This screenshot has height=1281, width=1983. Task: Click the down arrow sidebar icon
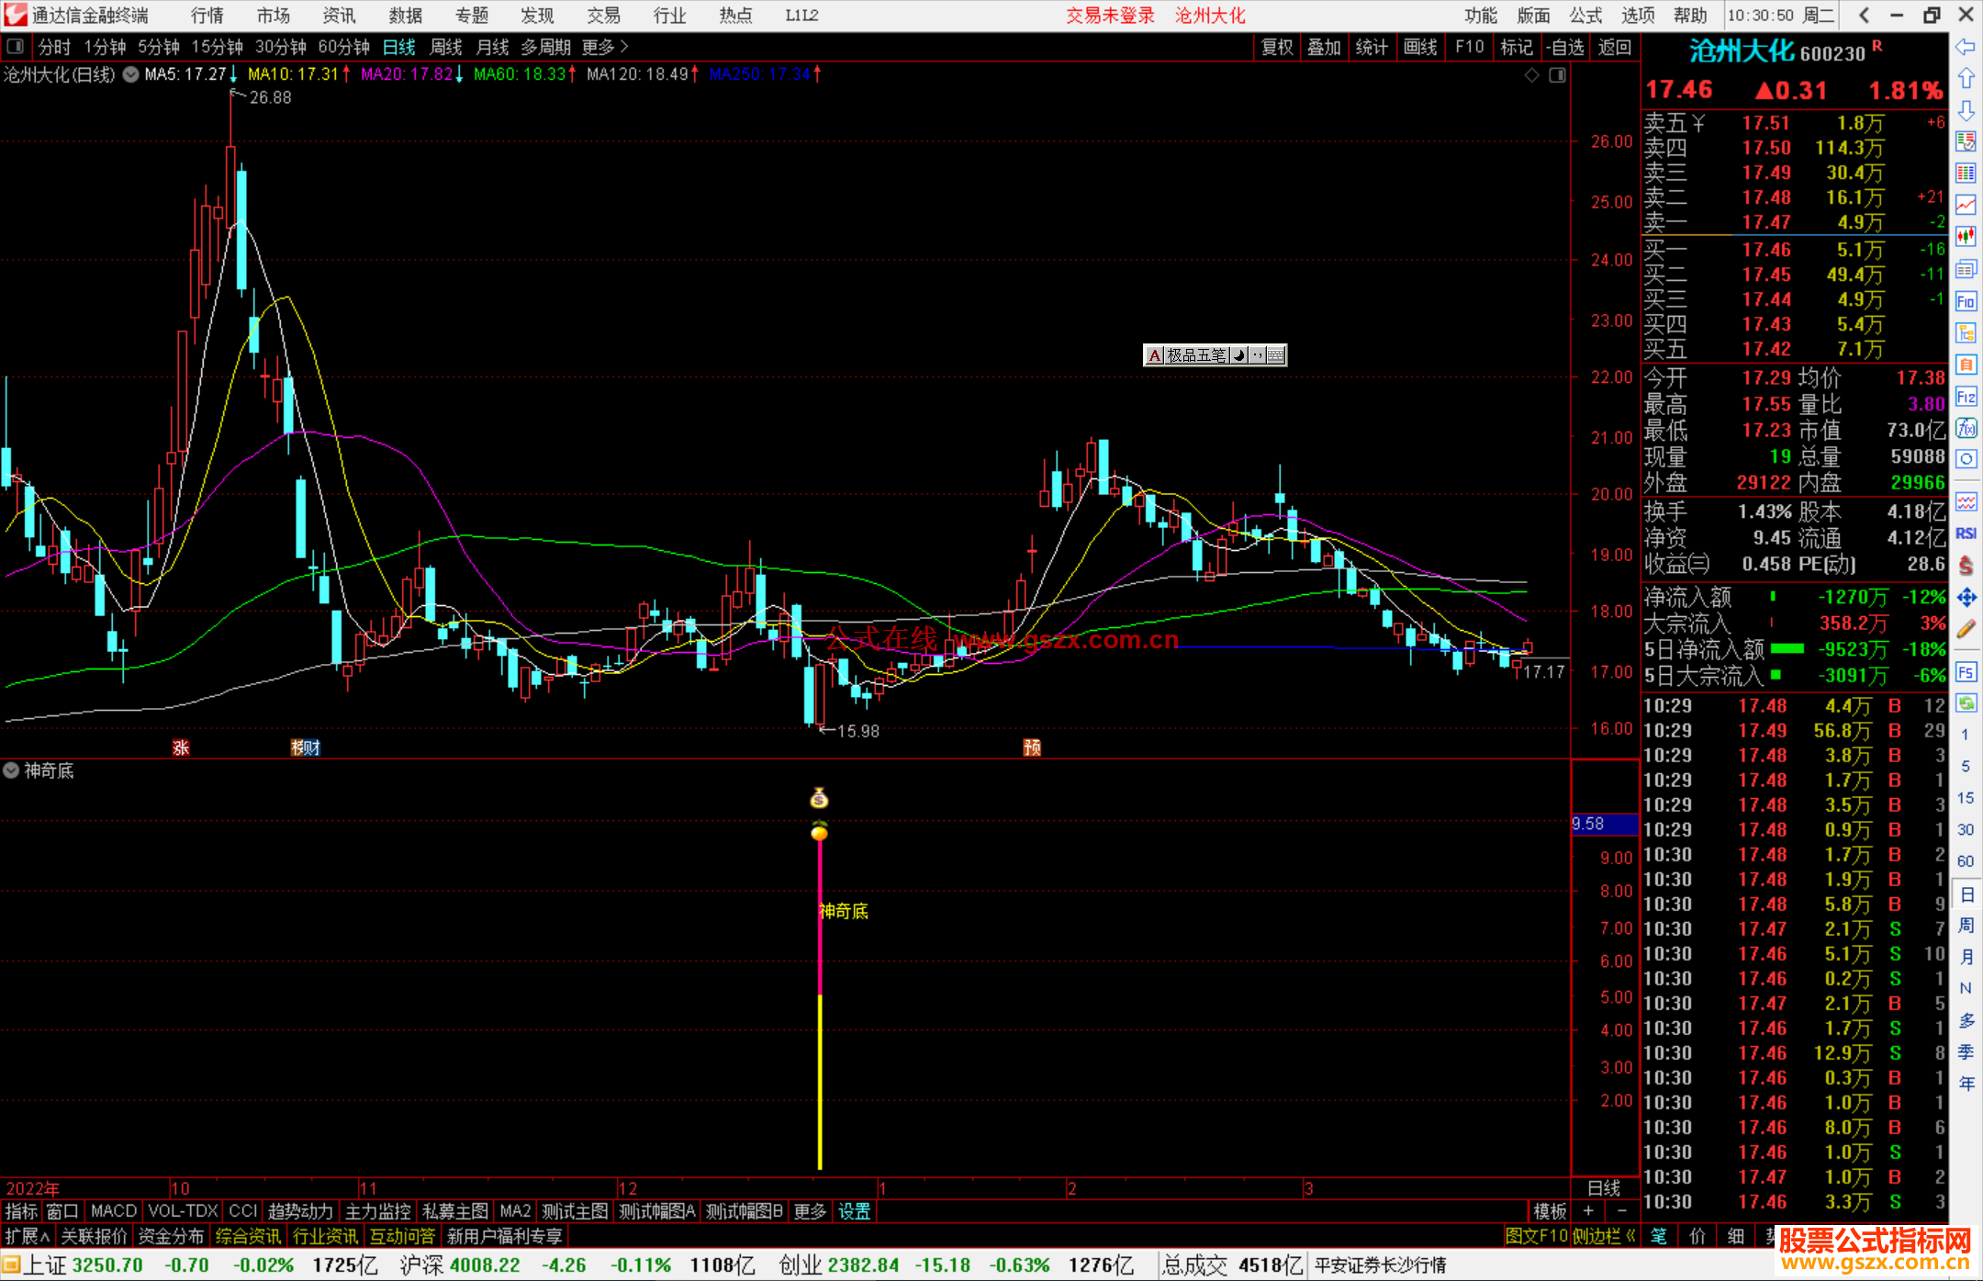coord(1966,110)
